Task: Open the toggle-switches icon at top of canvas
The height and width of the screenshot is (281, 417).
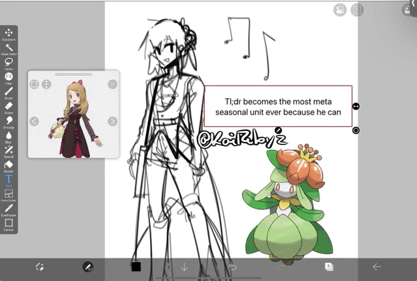Action: pos(340,10)
